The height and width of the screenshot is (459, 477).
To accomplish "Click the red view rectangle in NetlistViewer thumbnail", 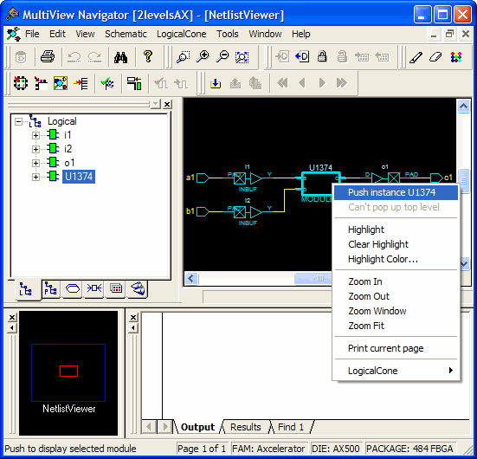I will coord(68,371).
